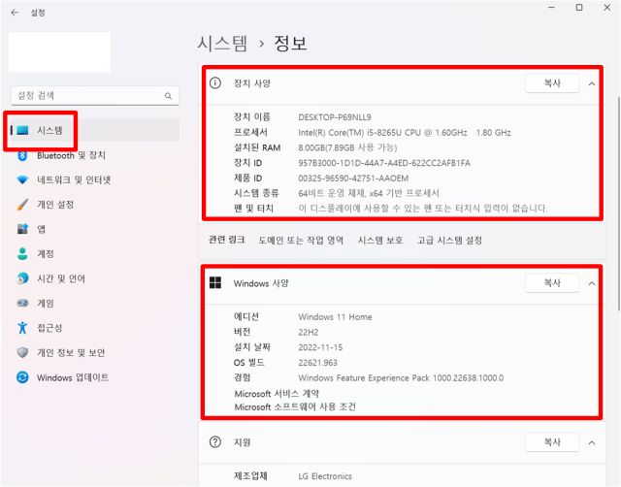Click the 접근성 accessibility figure icon
Viewport: 621px width, 487px height.
tap(22, 328)
